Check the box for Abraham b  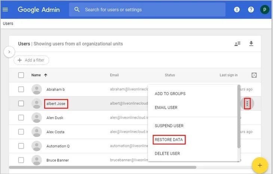21,89
